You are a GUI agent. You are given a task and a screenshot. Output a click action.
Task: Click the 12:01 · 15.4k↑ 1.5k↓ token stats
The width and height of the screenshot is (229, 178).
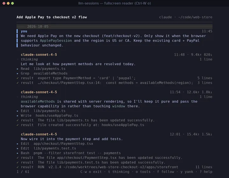click(191, 134)
